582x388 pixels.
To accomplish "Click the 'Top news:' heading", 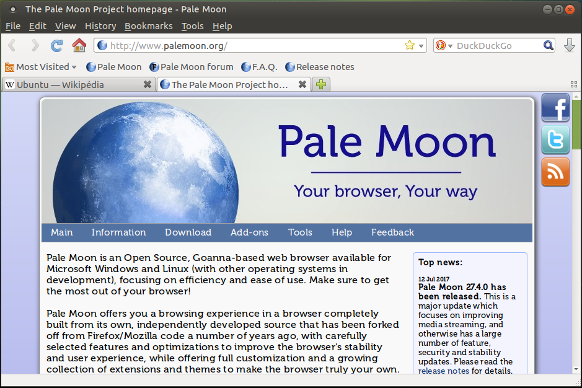I will (440, 262).
